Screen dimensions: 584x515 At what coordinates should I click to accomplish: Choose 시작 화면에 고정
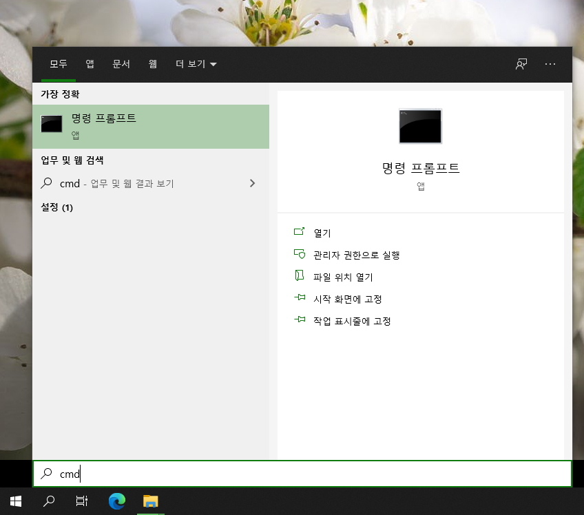[348, 299]
